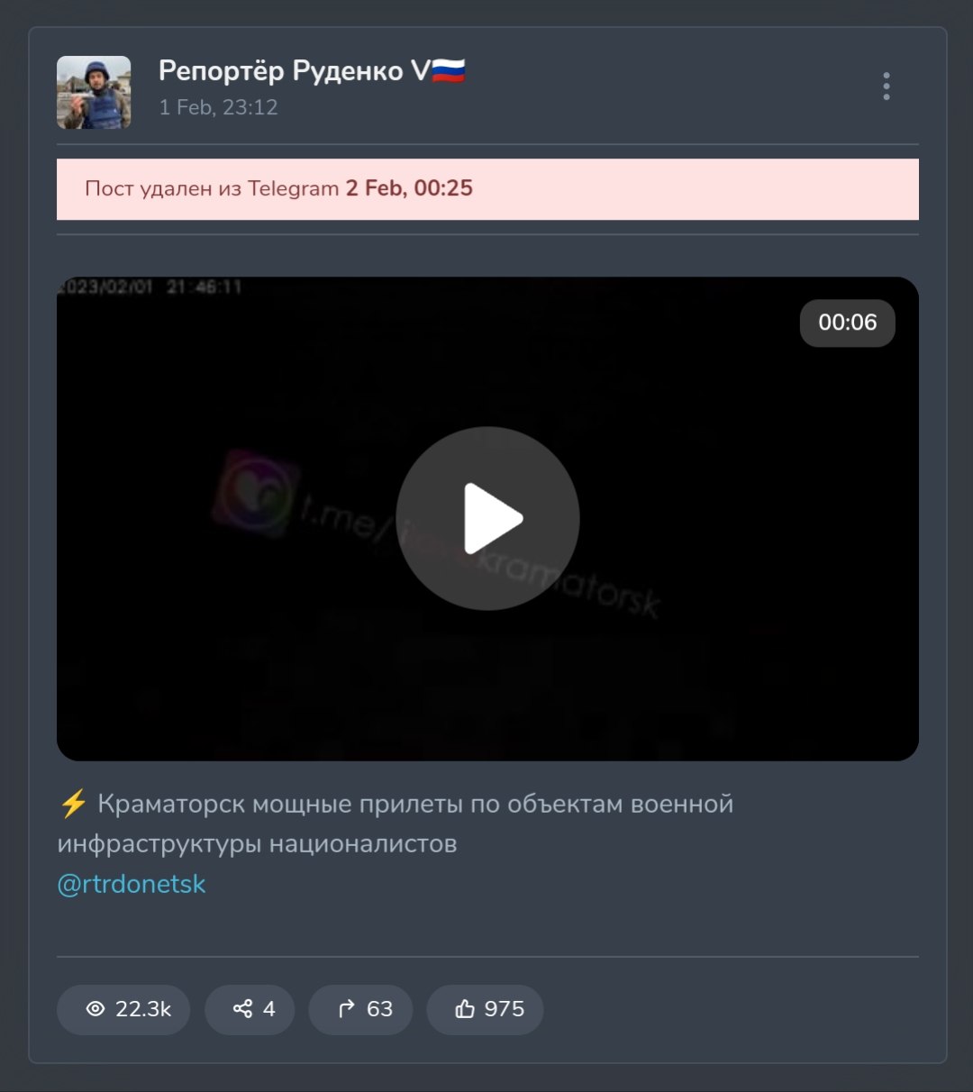Select the forwards count showing 63
973x1092 pixels.
point(379,1009)
